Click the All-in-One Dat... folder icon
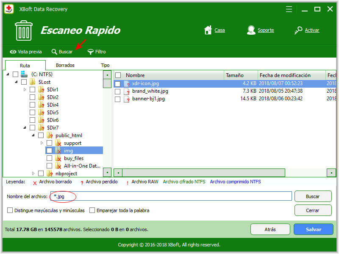 58,166
